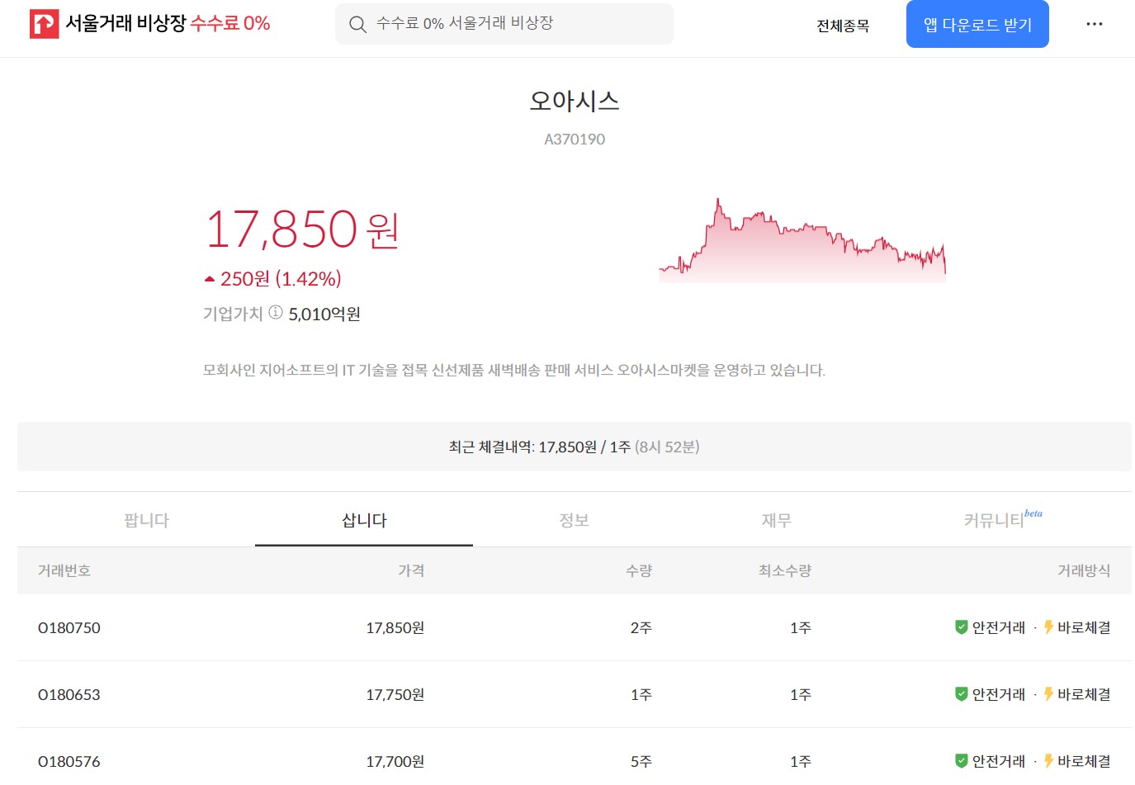Click the 2주 quantity cell
The width and height of the screenshot is (1135, 785).
[641, 627]
